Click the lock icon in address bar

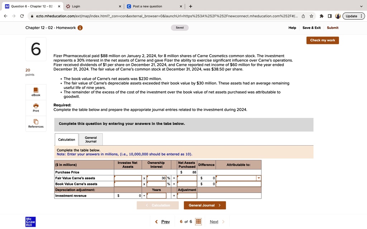click(x=32, y=16)
